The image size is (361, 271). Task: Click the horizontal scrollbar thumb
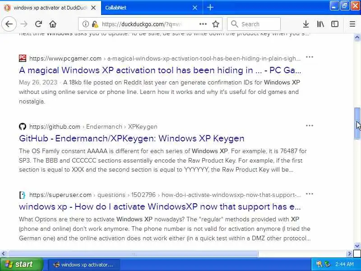(x=133, y=254)
